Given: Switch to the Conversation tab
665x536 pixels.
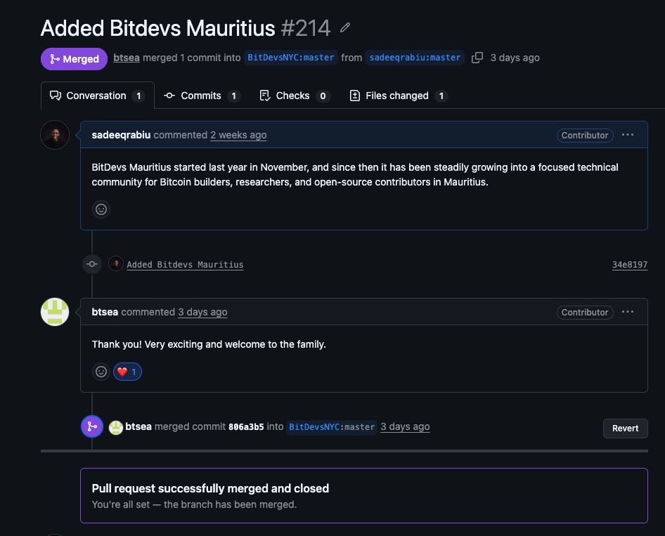Looking at the screenshot, I should (x=98, y=96).
